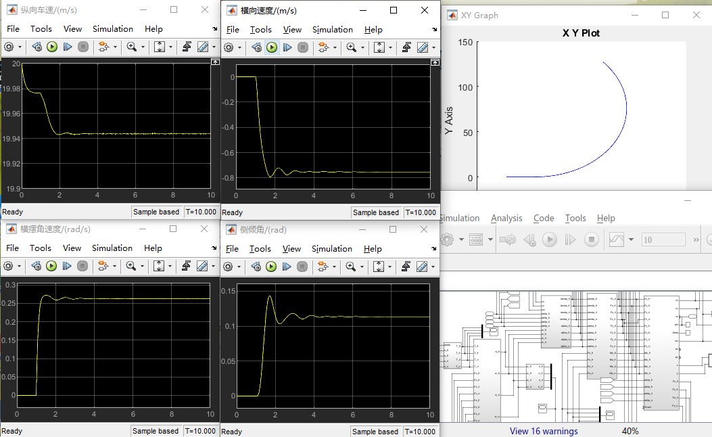Expand model configuration dropdown in Simulink window

[461, 239]
